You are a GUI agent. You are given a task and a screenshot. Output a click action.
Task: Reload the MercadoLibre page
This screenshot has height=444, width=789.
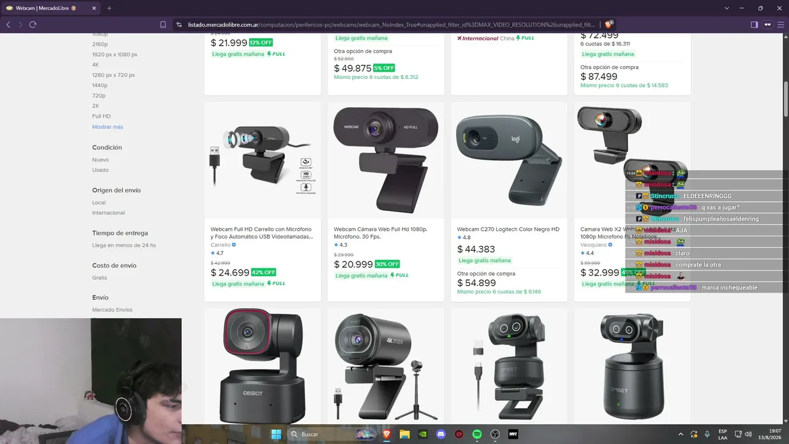(x=33, y=25)
